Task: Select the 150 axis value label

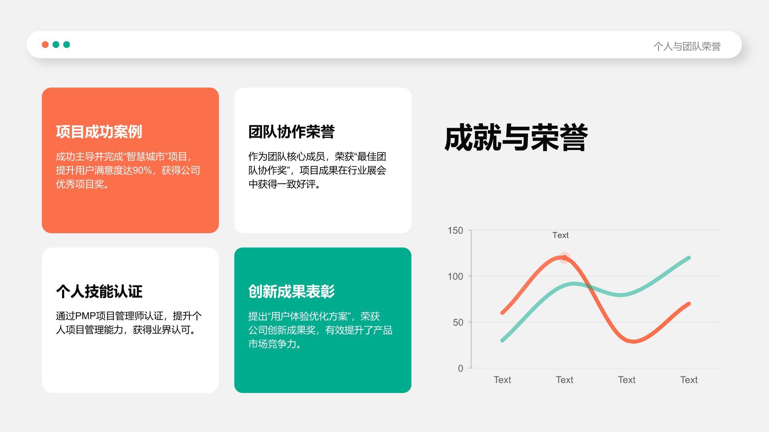Action: pos(455,230)
